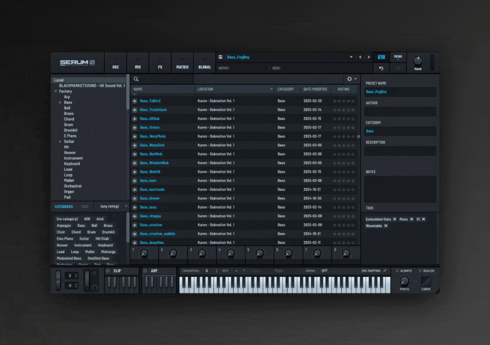Click the Serum 2 logo
This screenshot has height=345, width=490.
click(78, 63)
